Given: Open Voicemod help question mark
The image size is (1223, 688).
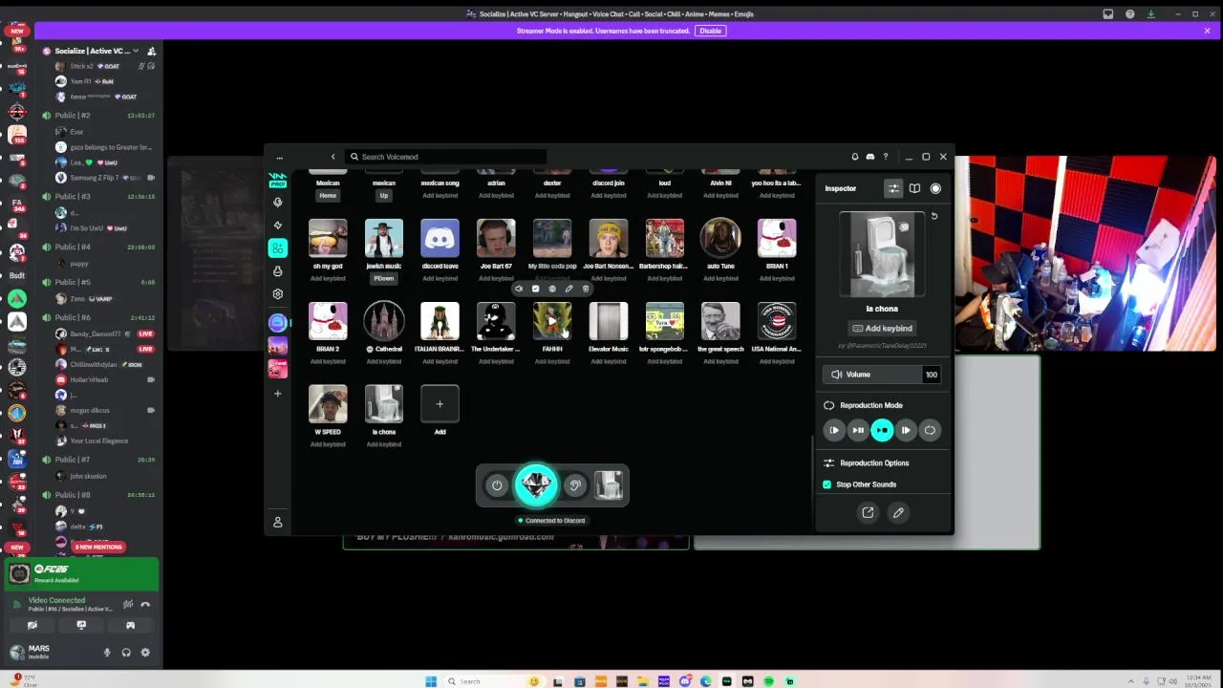Looking at the screenshot, I should [885, 157].
